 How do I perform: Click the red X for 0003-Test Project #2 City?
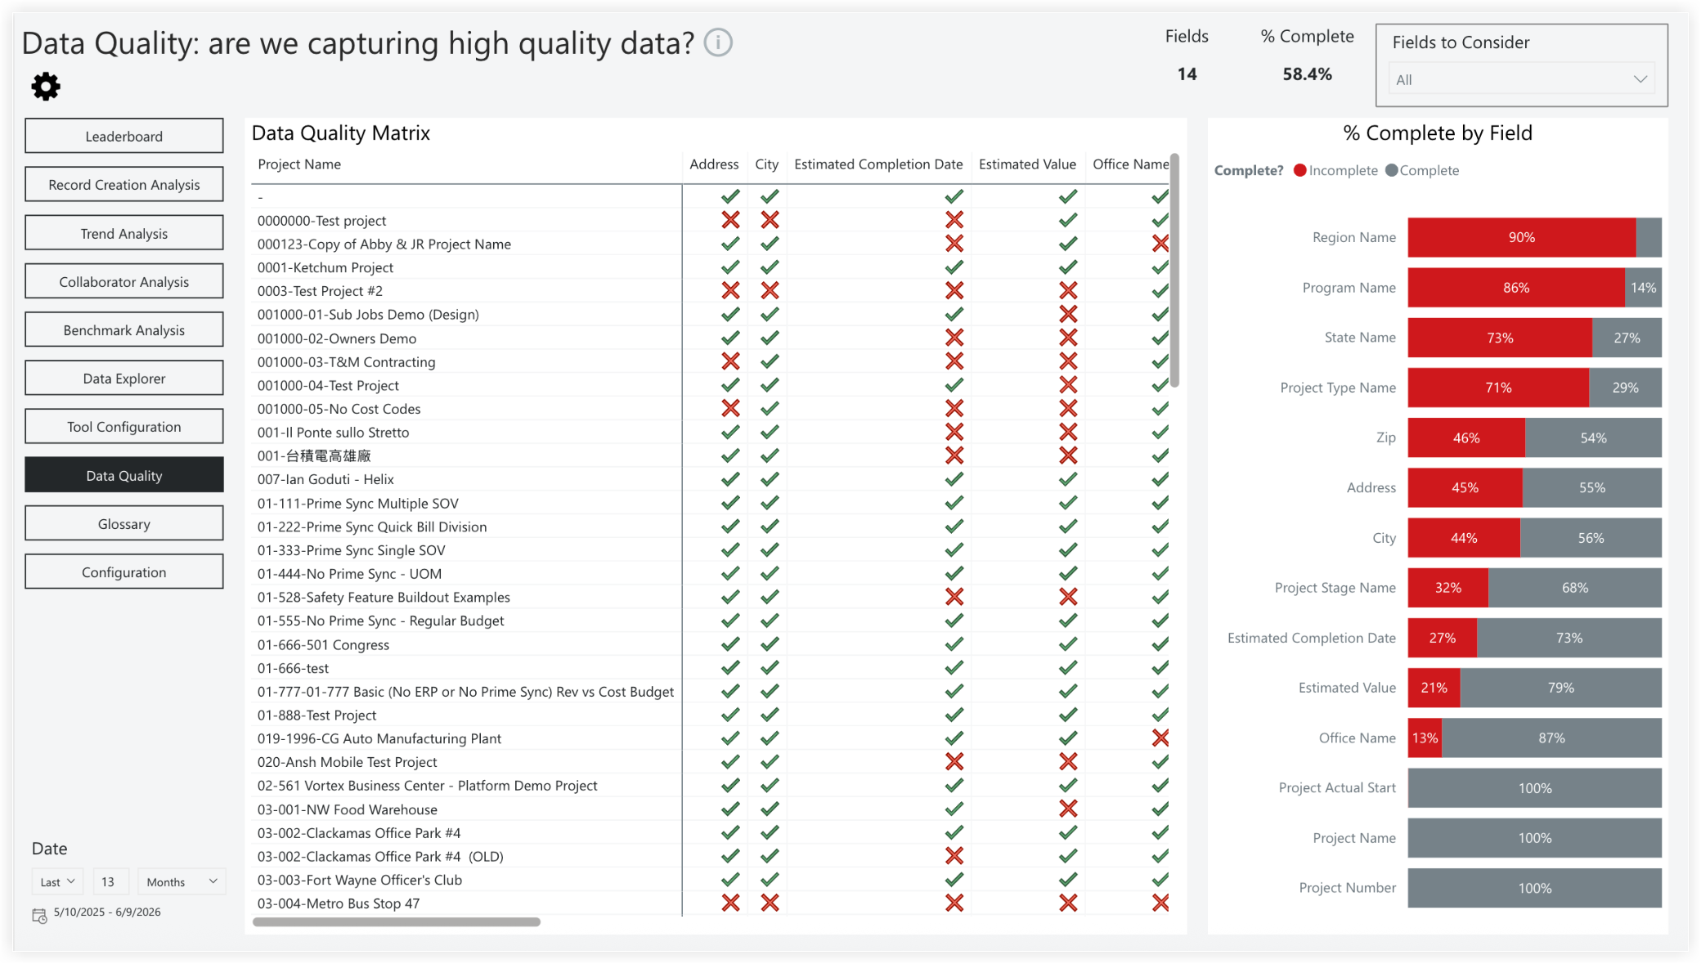pos(770,290)
